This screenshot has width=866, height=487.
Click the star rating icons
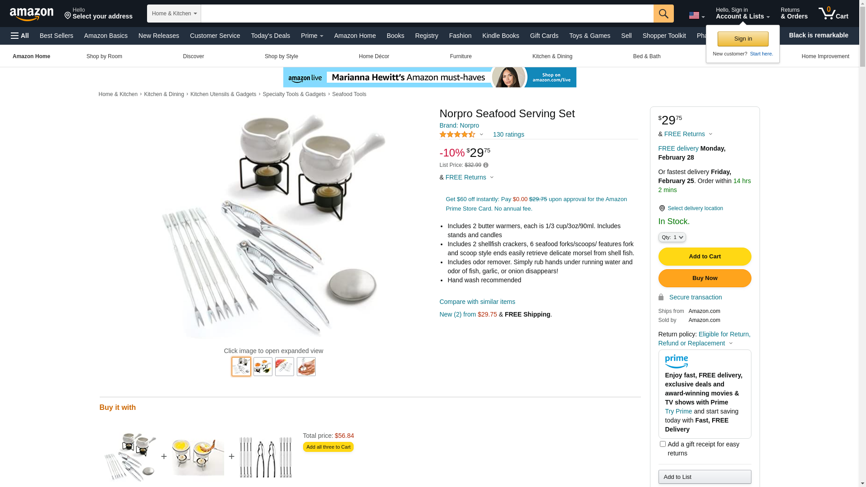[x=457, y=134]
